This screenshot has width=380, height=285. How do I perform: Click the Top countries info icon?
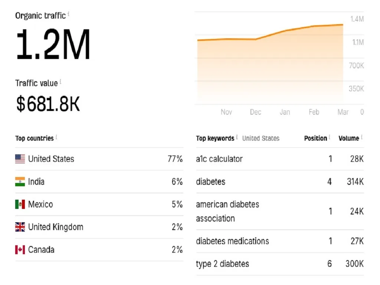tap(56, 138)
